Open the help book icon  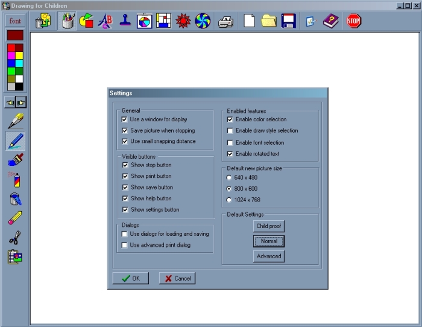[330, 22]
